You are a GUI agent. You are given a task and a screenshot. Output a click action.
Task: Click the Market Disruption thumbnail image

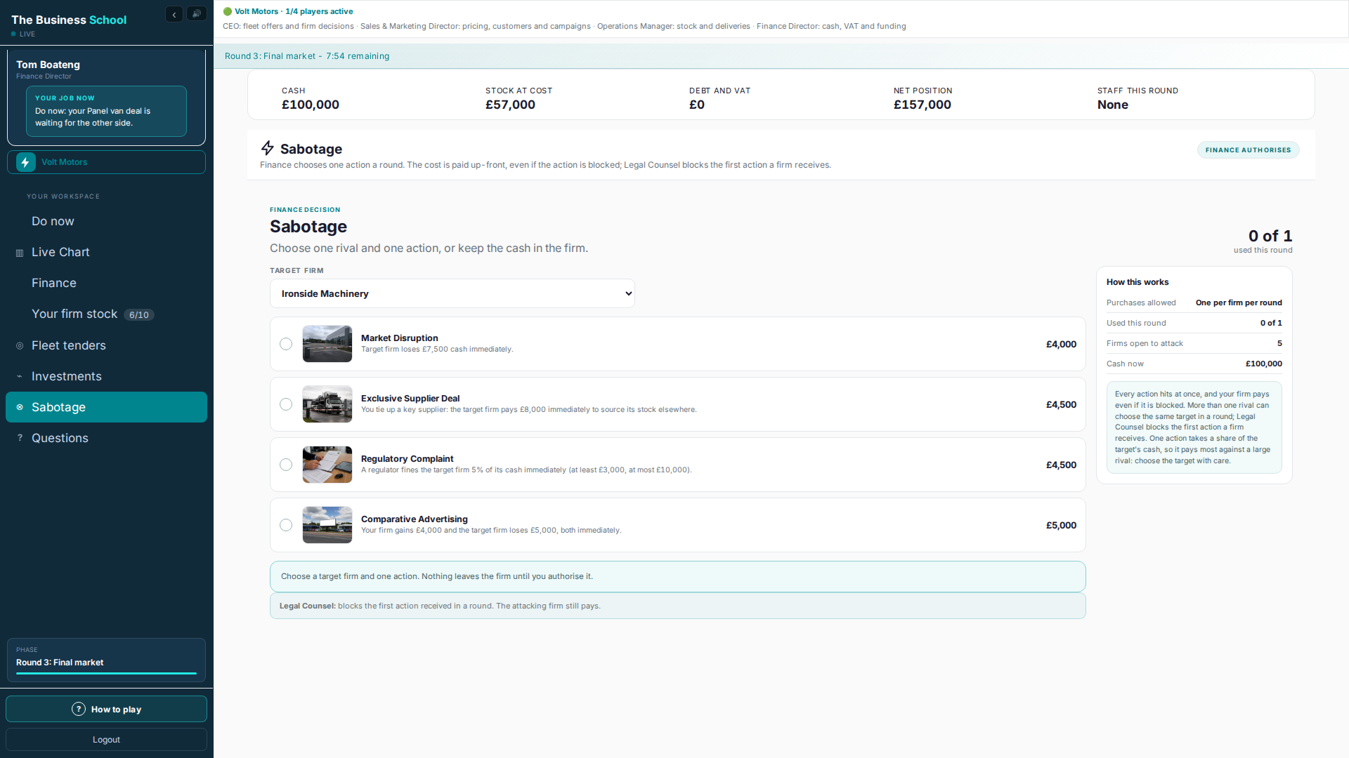click(327, 344)
